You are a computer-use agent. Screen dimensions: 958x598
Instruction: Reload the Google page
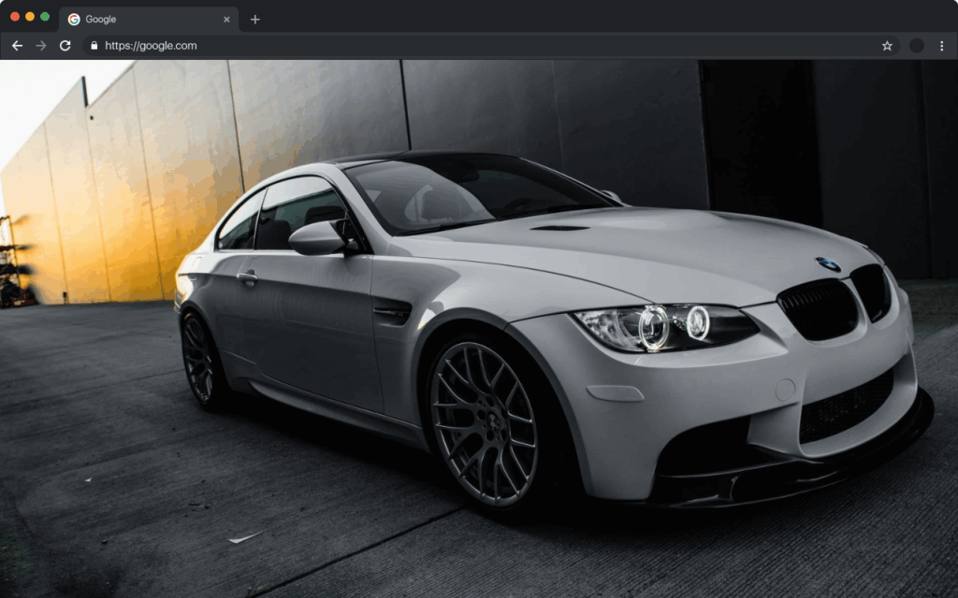pos(64,45)
